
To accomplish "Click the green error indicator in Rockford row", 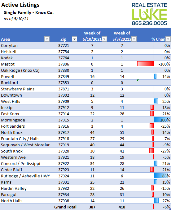I will tap(138, 80).
